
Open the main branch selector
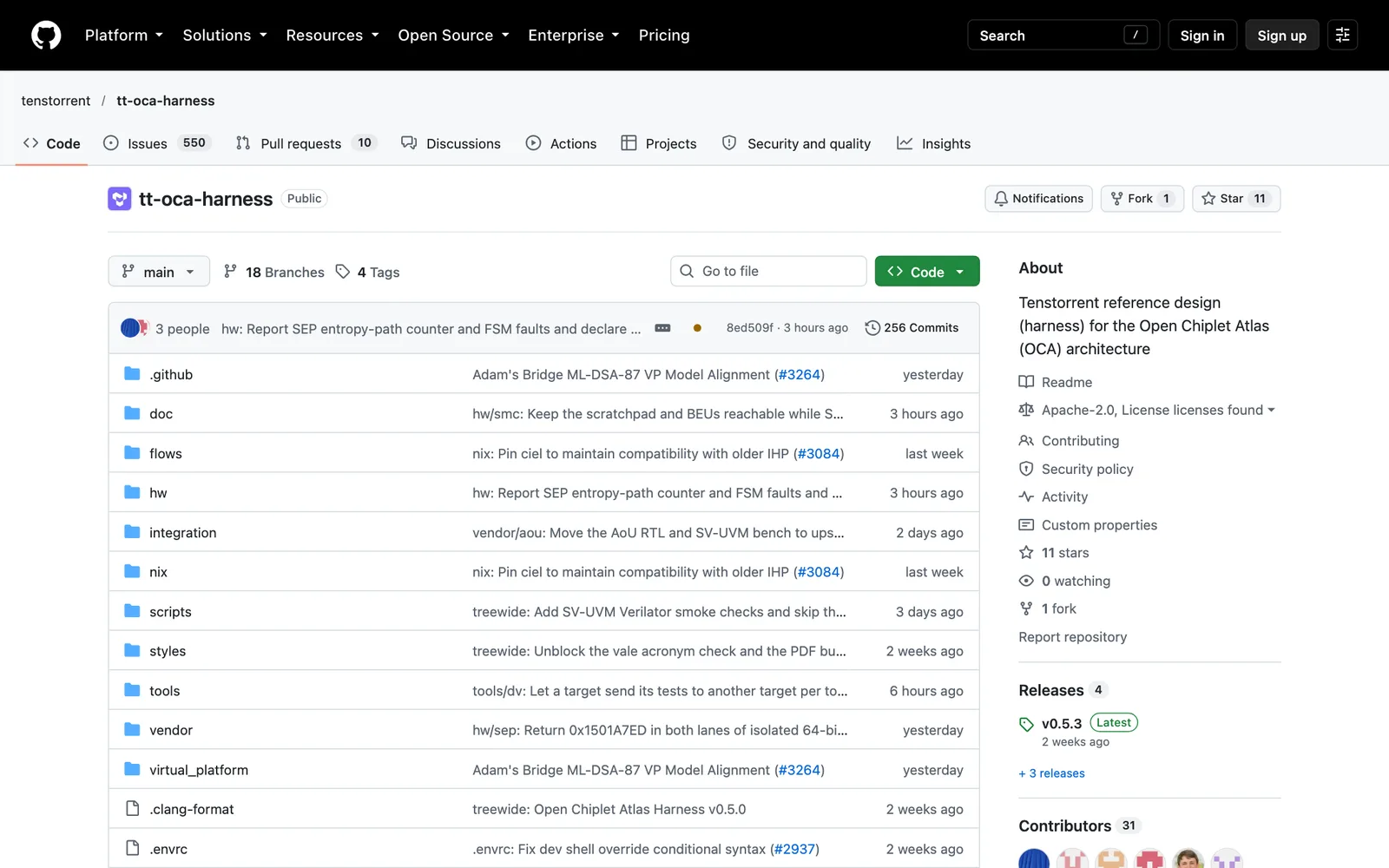[159, 272]
